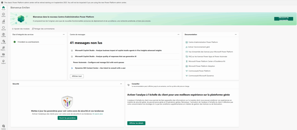
Task: Open the Gestion section in sidebar
Action: click(x=3, y=55)
